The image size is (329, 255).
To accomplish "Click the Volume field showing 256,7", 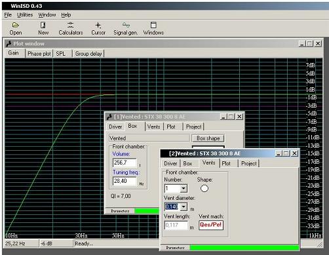I will tap(125, 163).
